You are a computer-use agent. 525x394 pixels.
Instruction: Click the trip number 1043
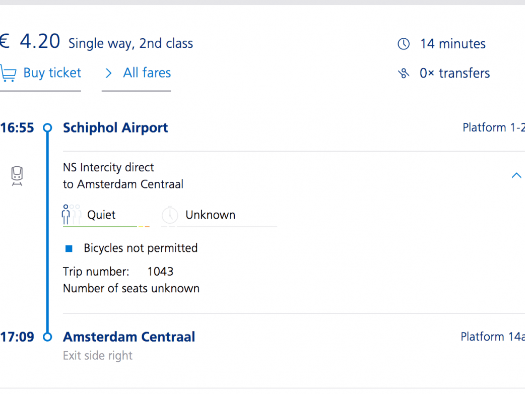tap(160, 272)
